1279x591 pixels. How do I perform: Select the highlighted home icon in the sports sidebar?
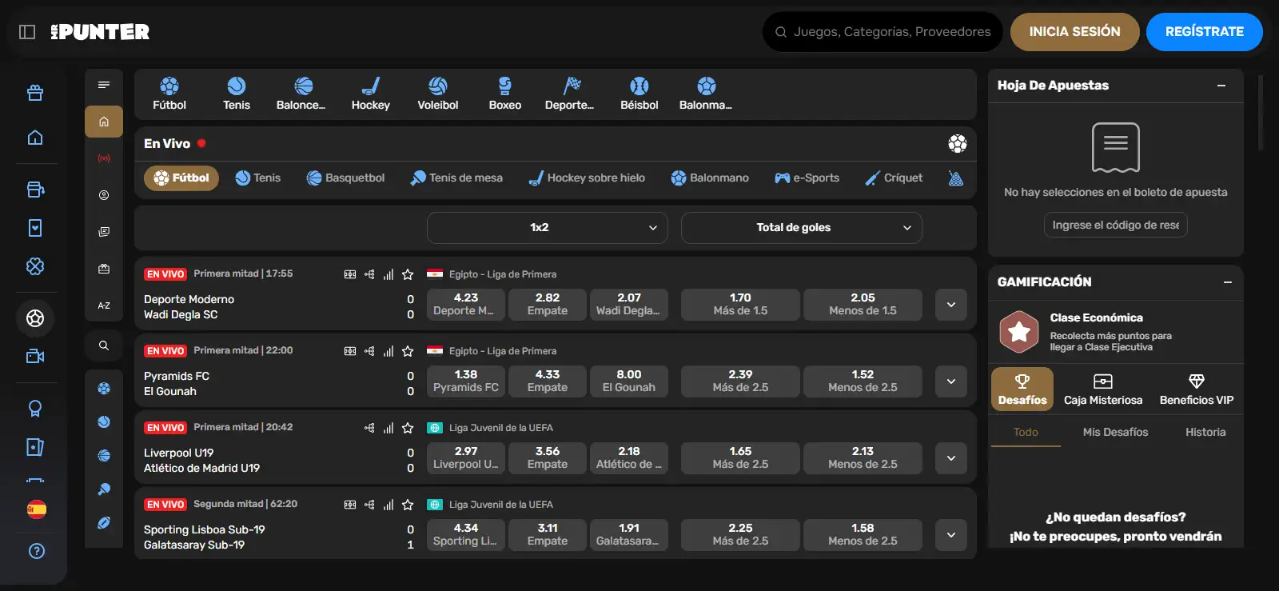[104, 122]
